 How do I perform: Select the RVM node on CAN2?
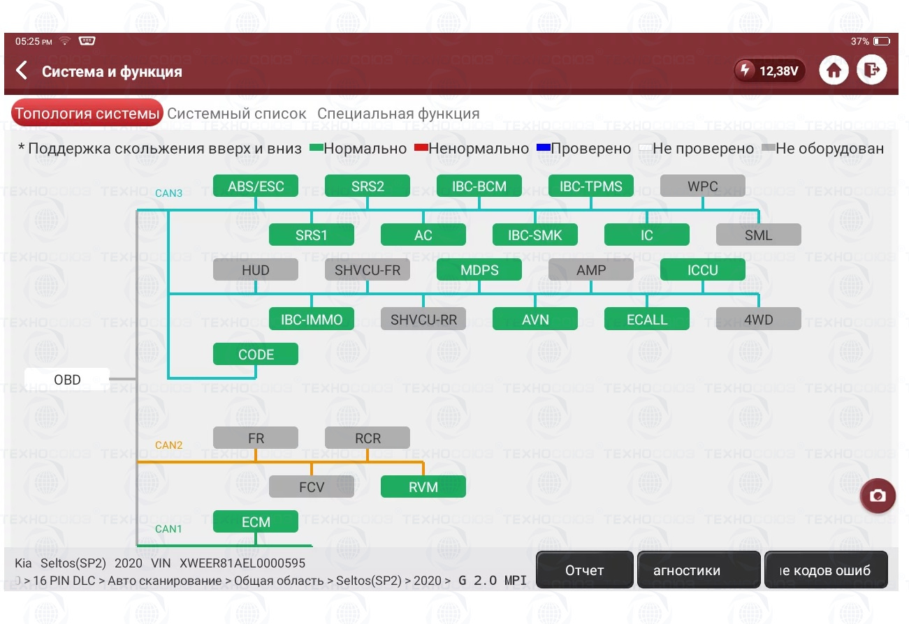click(423, 486)
